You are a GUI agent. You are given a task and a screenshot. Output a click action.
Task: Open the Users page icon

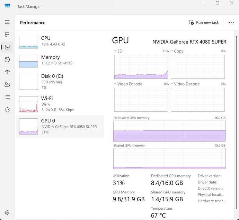coord(7,84)
